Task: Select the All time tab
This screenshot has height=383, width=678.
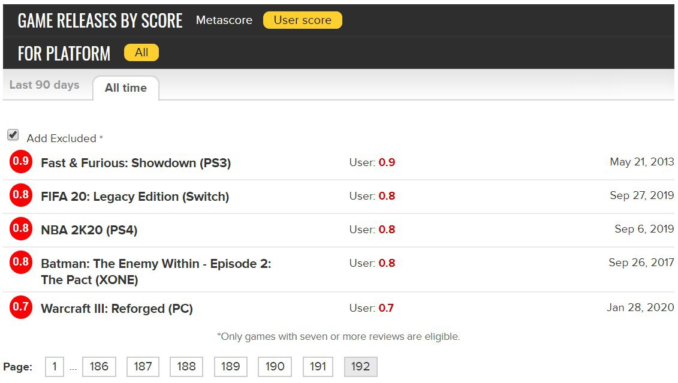Action: click(x=126, y=88)
